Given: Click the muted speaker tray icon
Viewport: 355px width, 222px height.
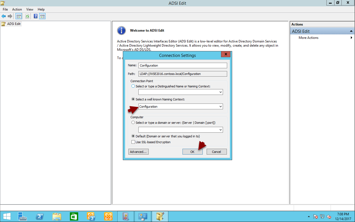Looking at the screenshot, I should [329, 217].
